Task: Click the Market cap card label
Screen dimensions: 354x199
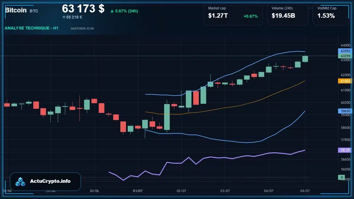Action: 217,8
